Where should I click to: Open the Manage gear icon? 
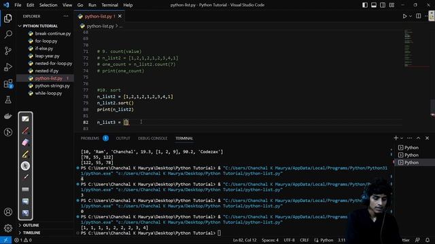[x=8, y=228]
